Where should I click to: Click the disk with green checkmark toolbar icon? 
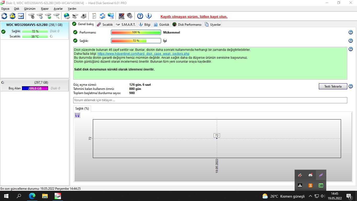tap(48, 16)
